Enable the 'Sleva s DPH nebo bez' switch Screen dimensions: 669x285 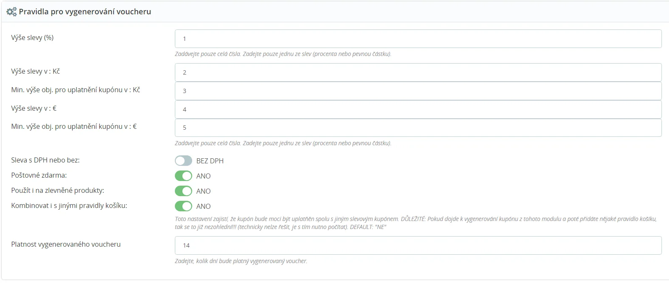coord(184,161)
